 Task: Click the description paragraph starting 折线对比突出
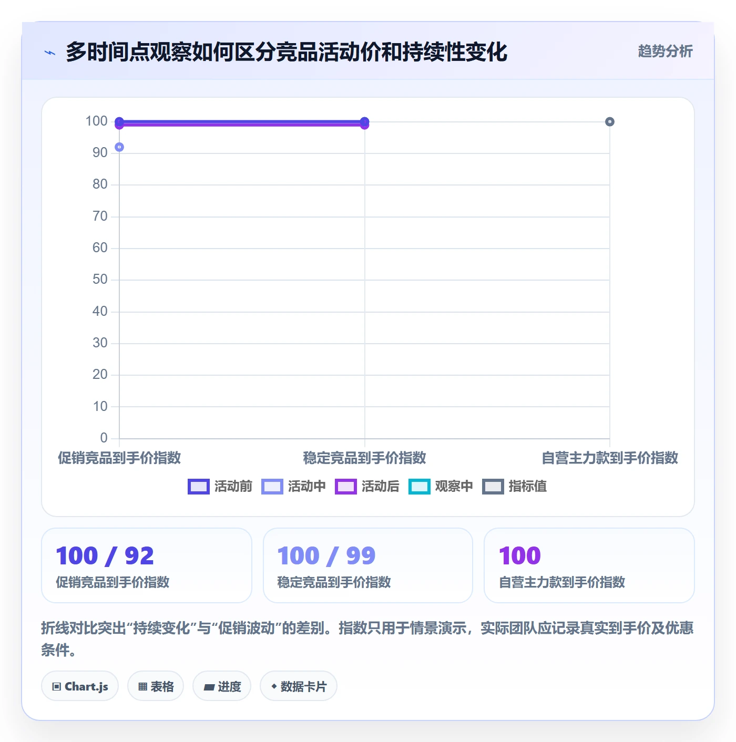point(367,639)
